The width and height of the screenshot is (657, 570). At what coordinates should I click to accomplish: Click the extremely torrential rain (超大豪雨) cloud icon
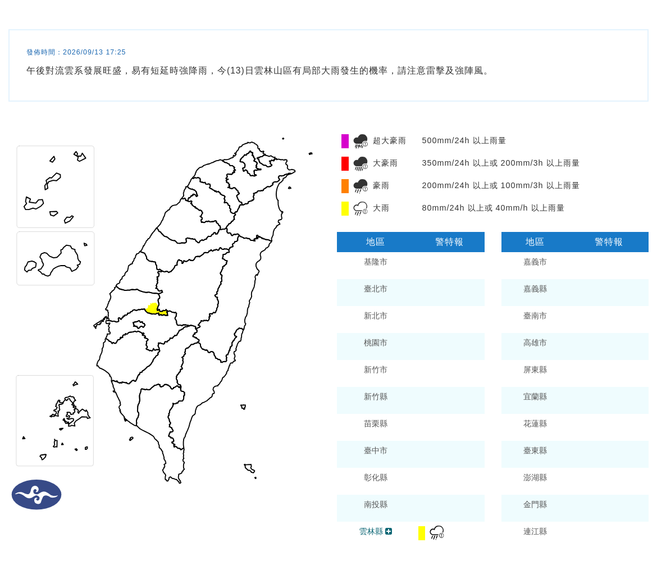click(361, 142)
